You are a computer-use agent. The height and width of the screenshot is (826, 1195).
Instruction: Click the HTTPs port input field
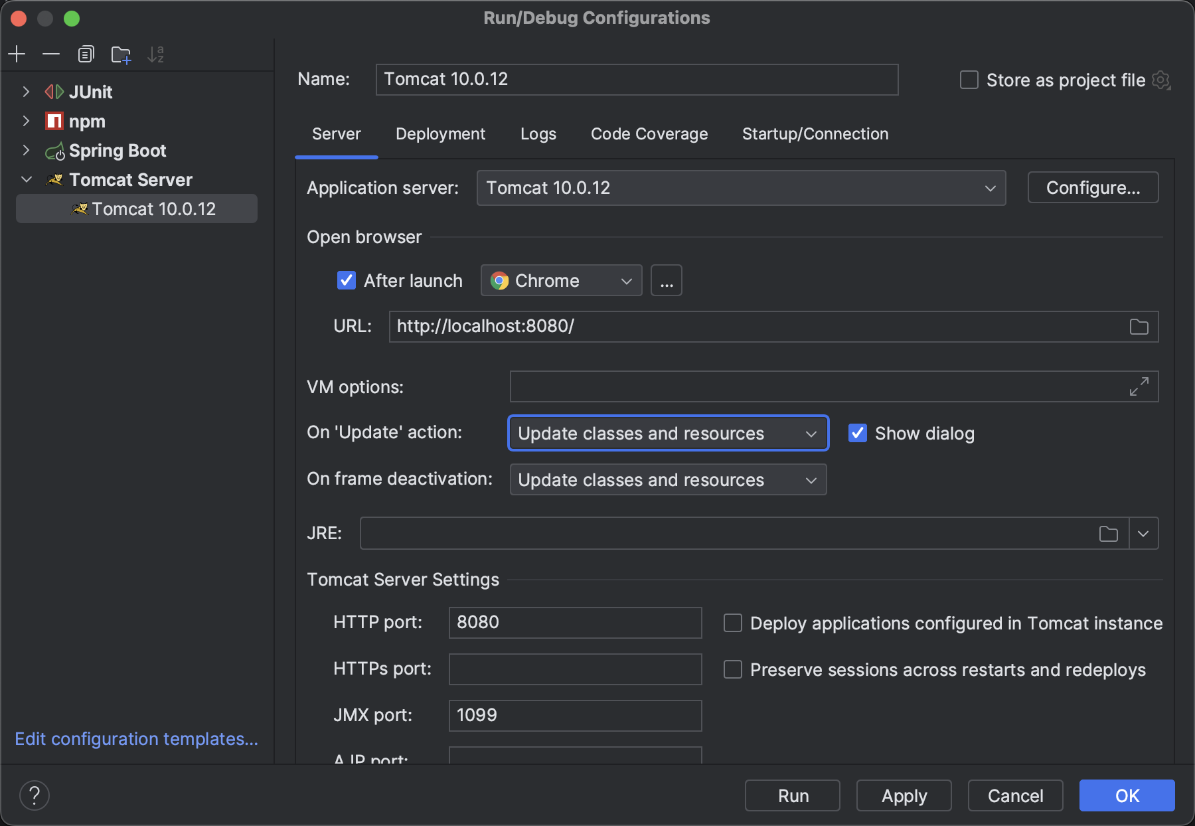[x=575, y=669]
